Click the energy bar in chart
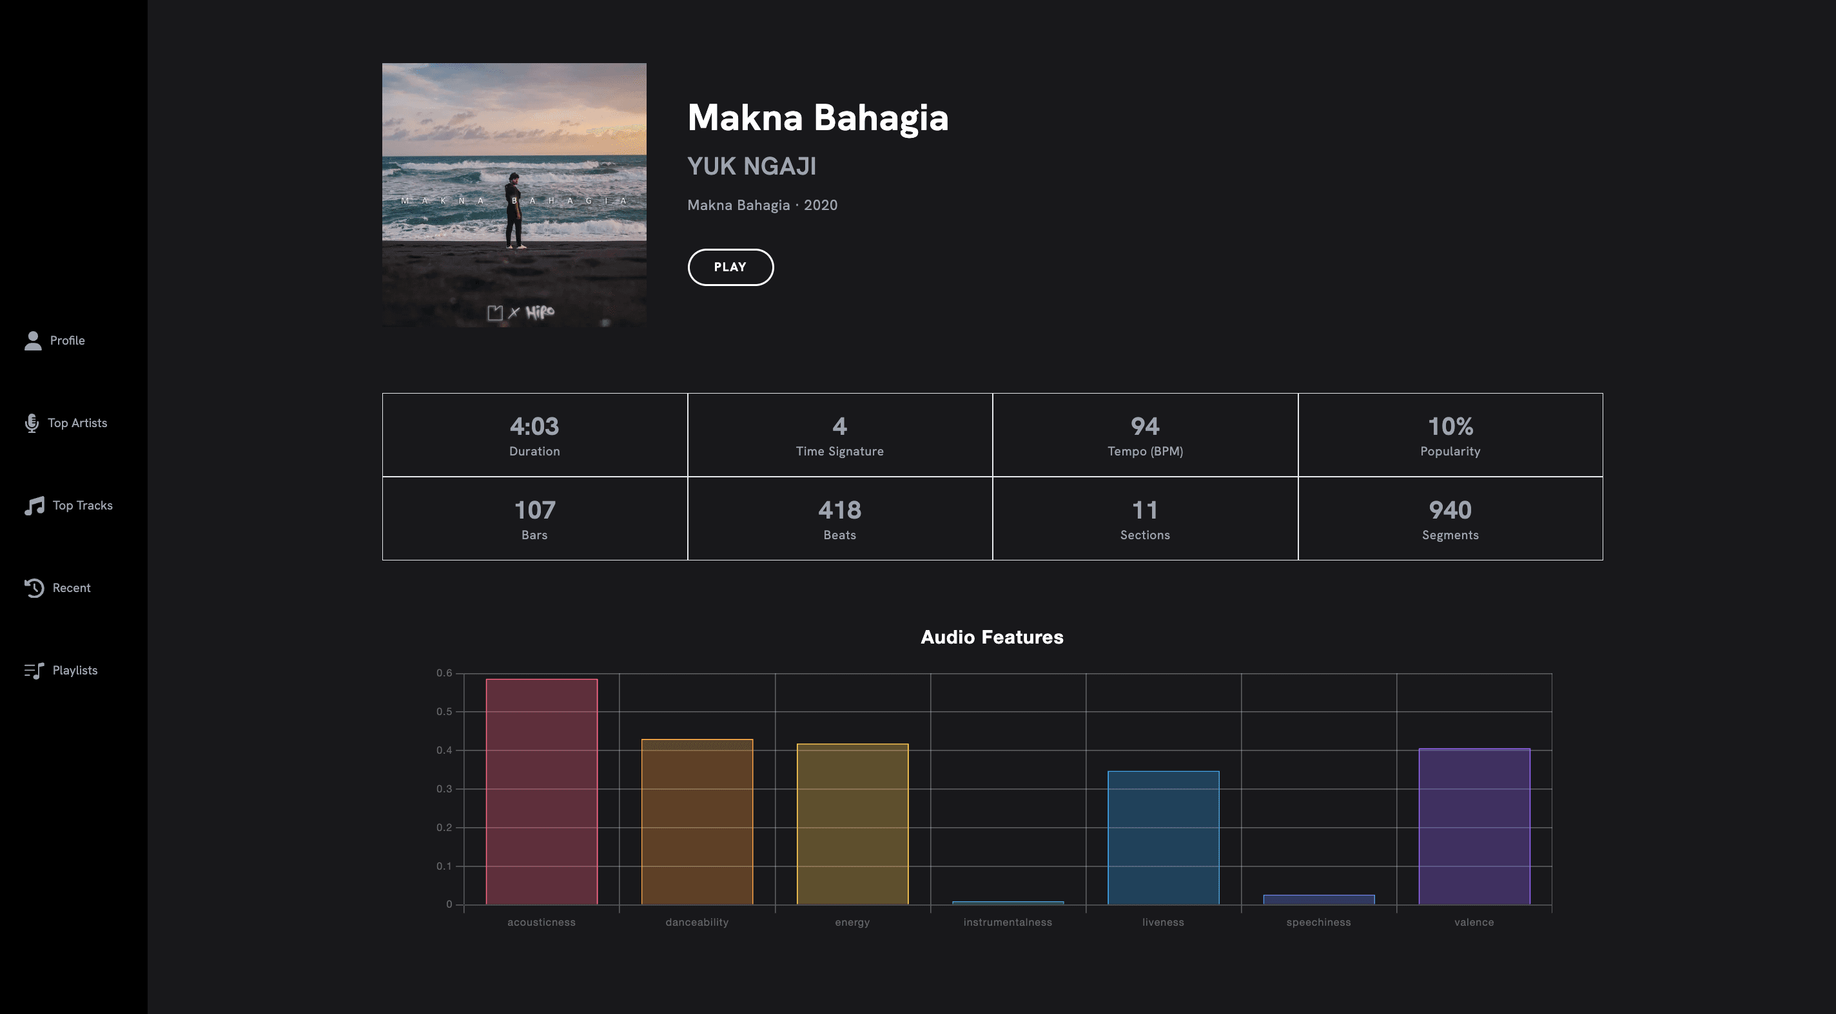Screen dimensions: 1836x1014 (852, 824)
